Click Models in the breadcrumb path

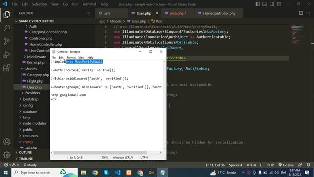pos(115,21)
